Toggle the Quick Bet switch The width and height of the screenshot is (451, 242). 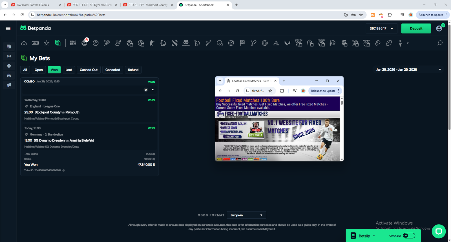tap(409, 236)
